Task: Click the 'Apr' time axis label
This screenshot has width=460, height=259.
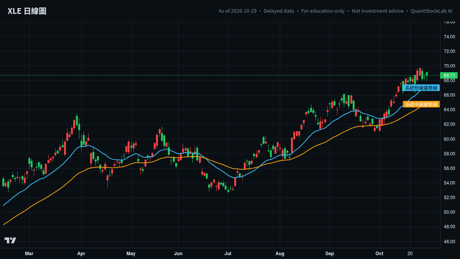Action: click(x=81, y=254)
